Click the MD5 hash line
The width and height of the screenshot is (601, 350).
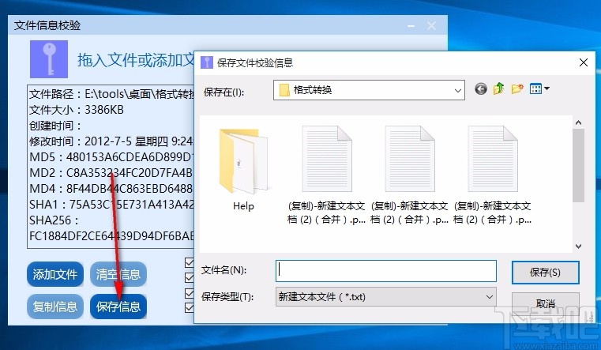[x=111, y=157]
